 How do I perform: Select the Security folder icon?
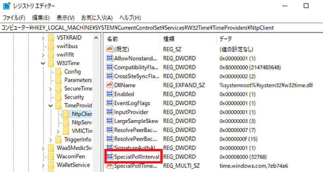tap(59, 97)
